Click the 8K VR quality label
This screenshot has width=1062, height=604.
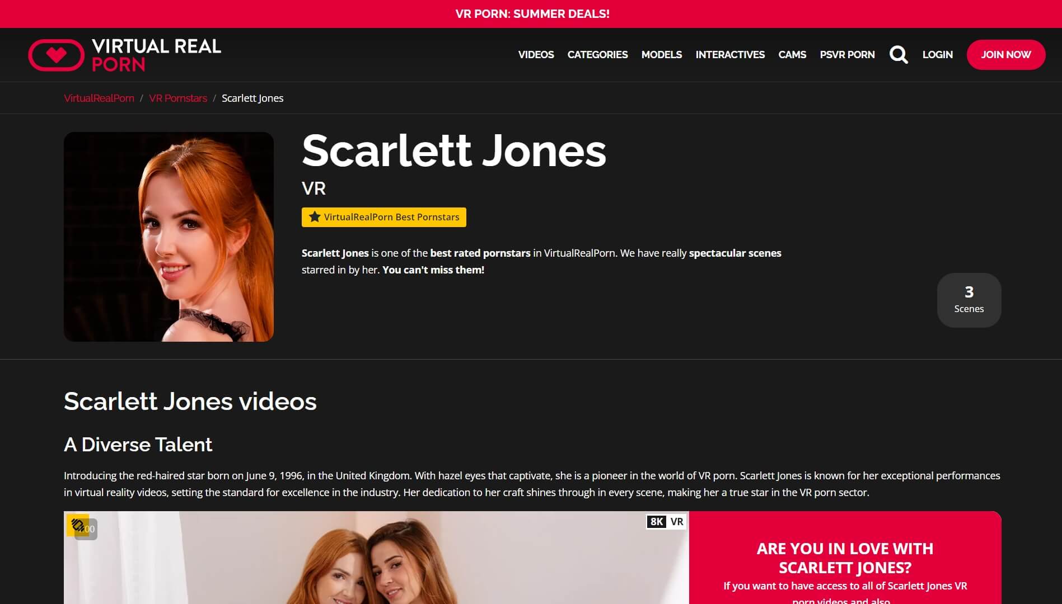point(666,522)
